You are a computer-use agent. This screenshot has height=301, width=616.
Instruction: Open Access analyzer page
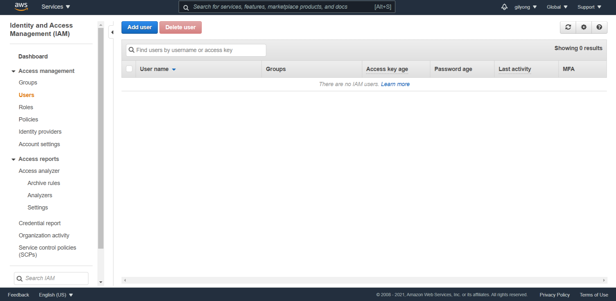(39, 171)
